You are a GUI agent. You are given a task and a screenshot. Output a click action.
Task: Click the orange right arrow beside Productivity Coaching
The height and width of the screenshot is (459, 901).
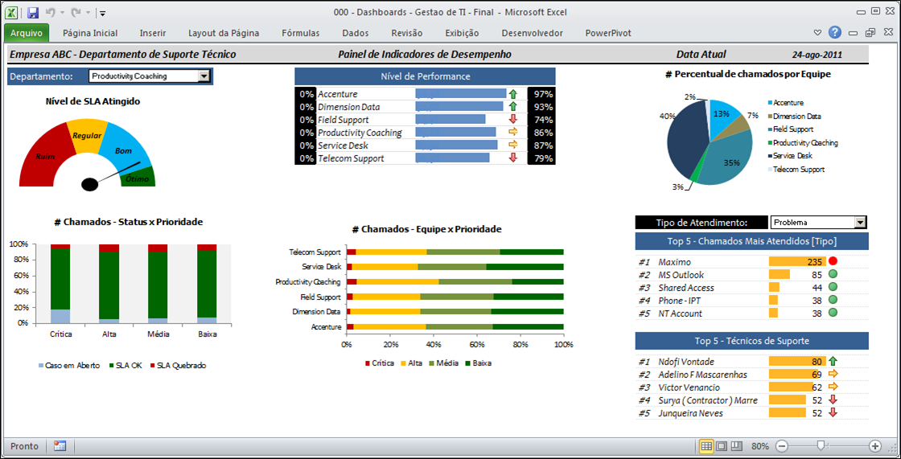pos(513,132)
